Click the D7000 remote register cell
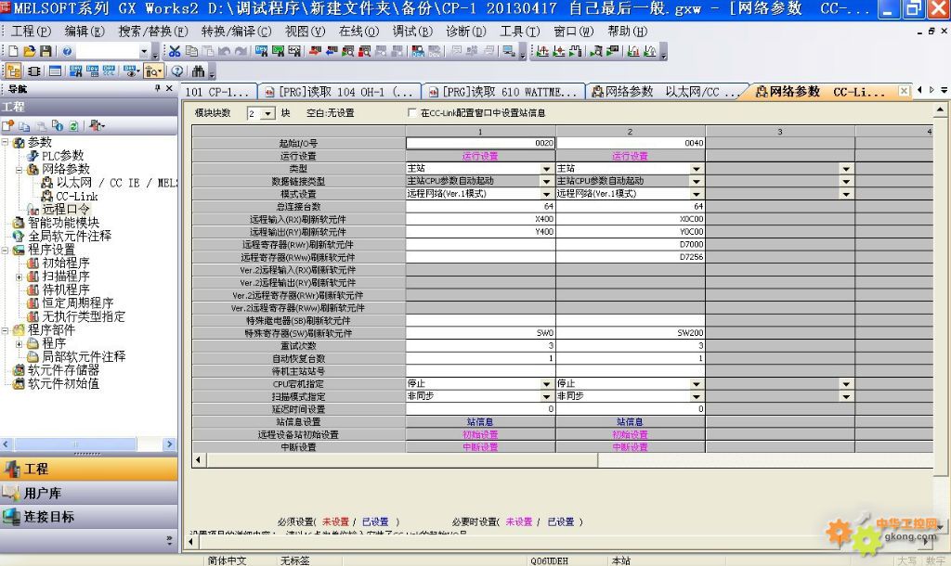 pyautogui.click(x=631, y=244)
